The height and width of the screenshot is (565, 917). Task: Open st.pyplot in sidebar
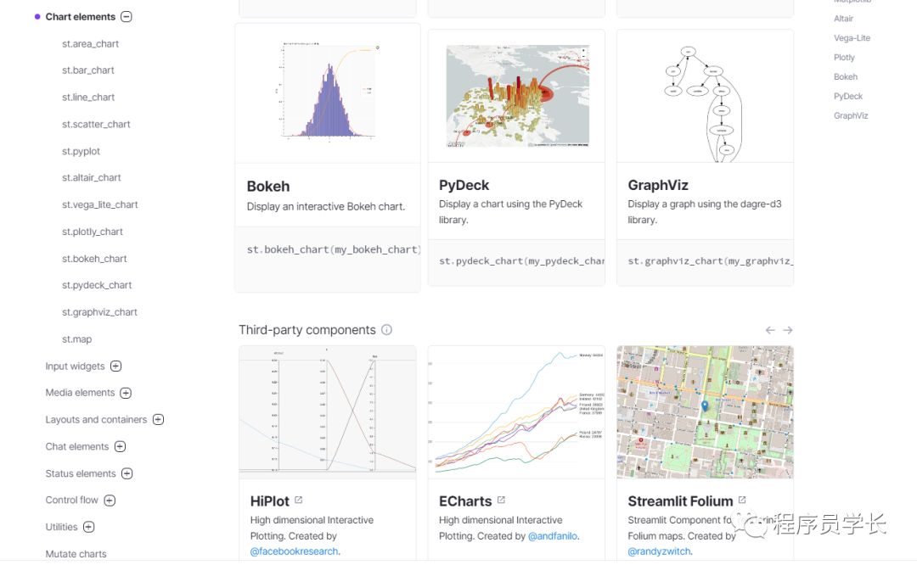[x=81, y=151]
